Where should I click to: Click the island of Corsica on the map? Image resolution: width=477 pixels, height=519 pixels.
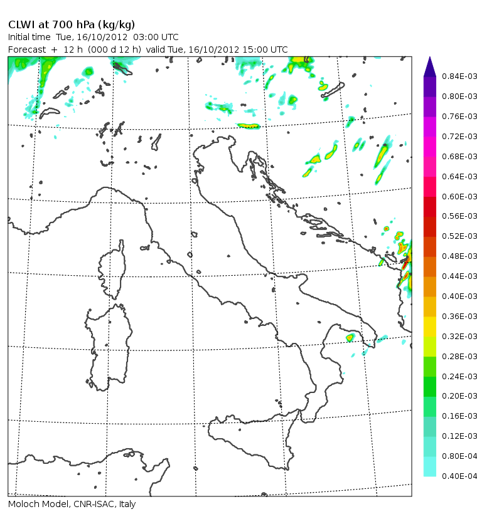pos(113,270)
